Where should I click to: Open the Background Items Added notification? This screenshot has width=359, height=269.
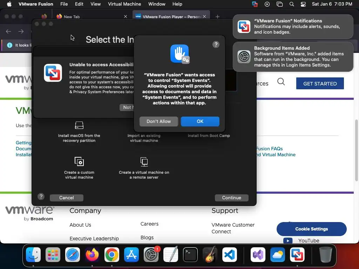click(293, 57)
